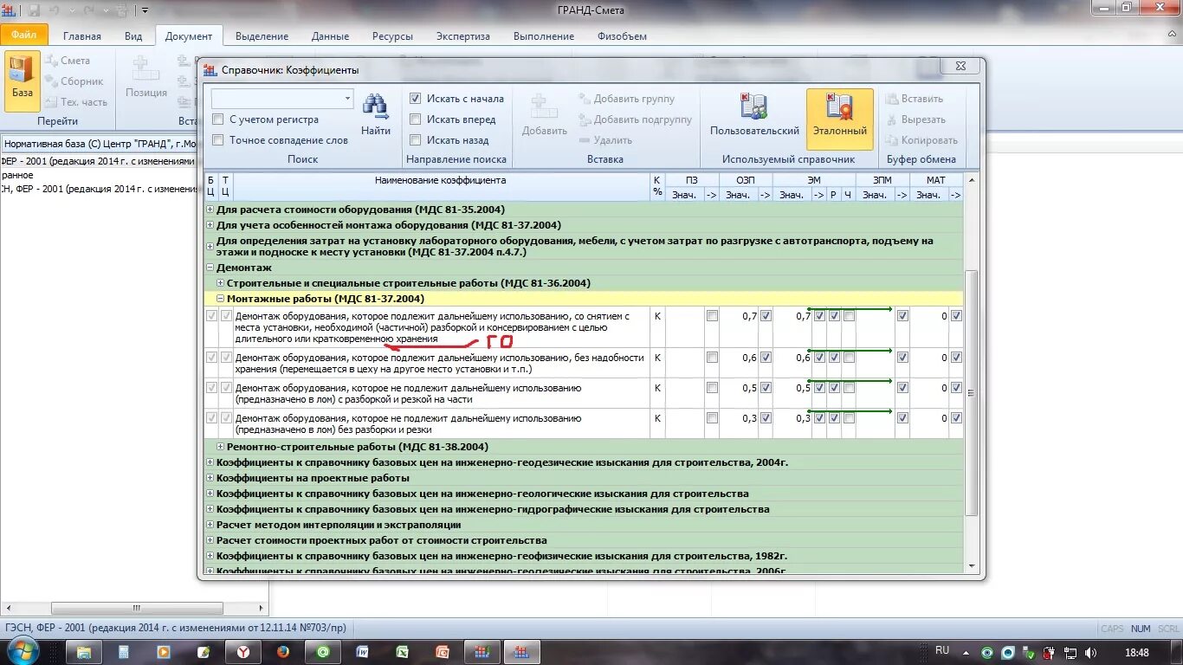
Task: Click the Смета navigation icon
Action: [x=51, y=61]
